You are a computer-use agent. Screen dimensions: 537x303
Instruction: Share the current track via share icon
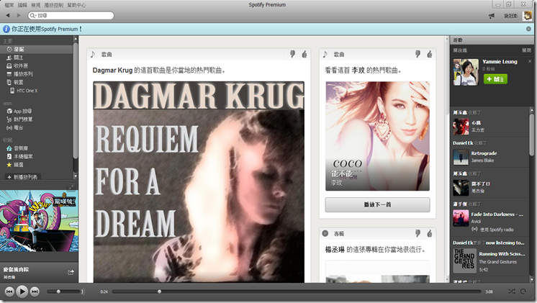tap(71, 272)
